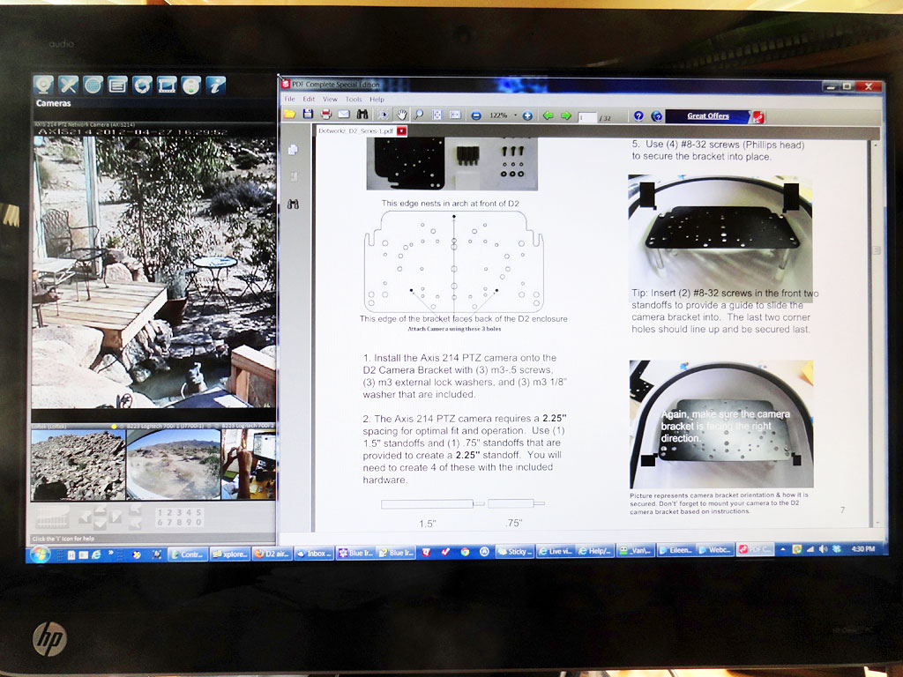The height and width of the screenshot is (677, 903).
Task: Go to next page with green arrow
Action: pyautogui.click(x=565, y=115)
